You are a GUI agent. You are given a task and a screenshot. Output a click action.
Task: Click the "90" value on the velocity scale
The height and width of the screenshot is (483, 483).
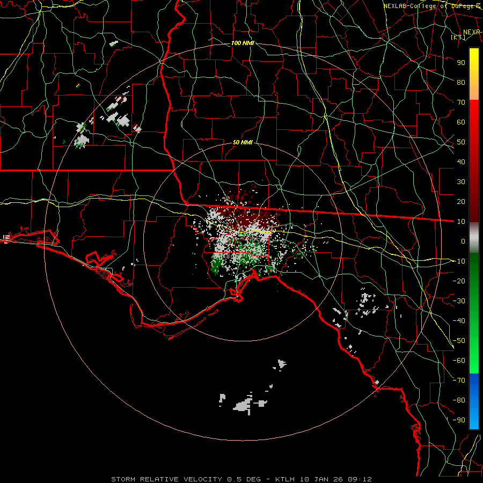(461, 63)
